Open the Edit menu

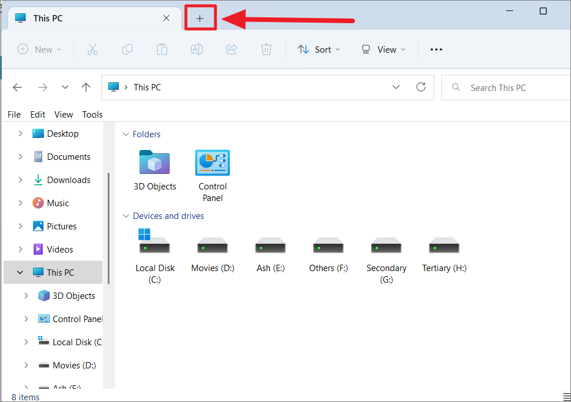pos(38,114)
